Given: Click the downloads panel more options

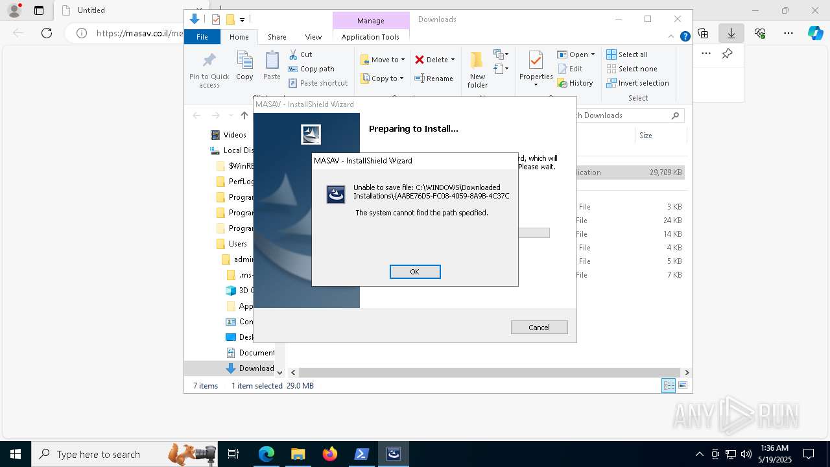Looking at the screenshot, I should pyautogui.click(x=706, y=54).
